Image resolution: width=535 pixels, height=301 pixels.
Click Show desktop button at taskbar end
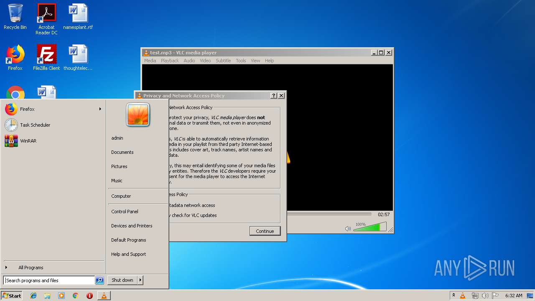(530, 296)
